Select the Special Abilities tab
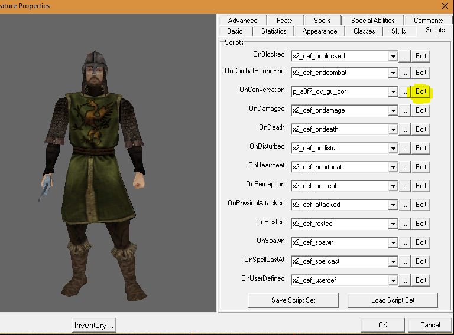454x335 pixels. pyautogui.click(x=372, y=21)
